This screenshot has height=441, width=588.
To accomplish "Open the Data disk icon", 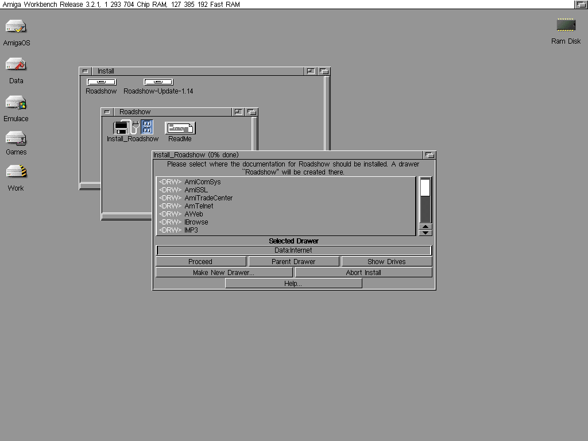I will click(x=16, y=64).
